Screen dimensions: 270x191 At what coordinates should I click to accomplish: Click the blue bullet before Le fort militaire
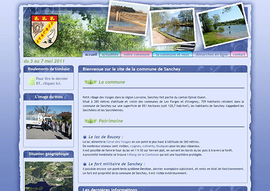click(x=85, y=164)
